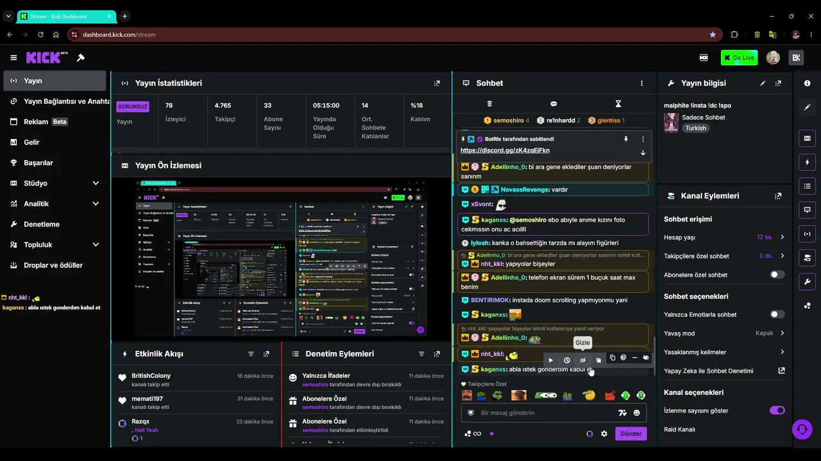Image resolution: width=821 pixels, height=461 pixels.
Task: Go to Gelir in sidebar
Action: pyautogui.click(x=55, y=142)
